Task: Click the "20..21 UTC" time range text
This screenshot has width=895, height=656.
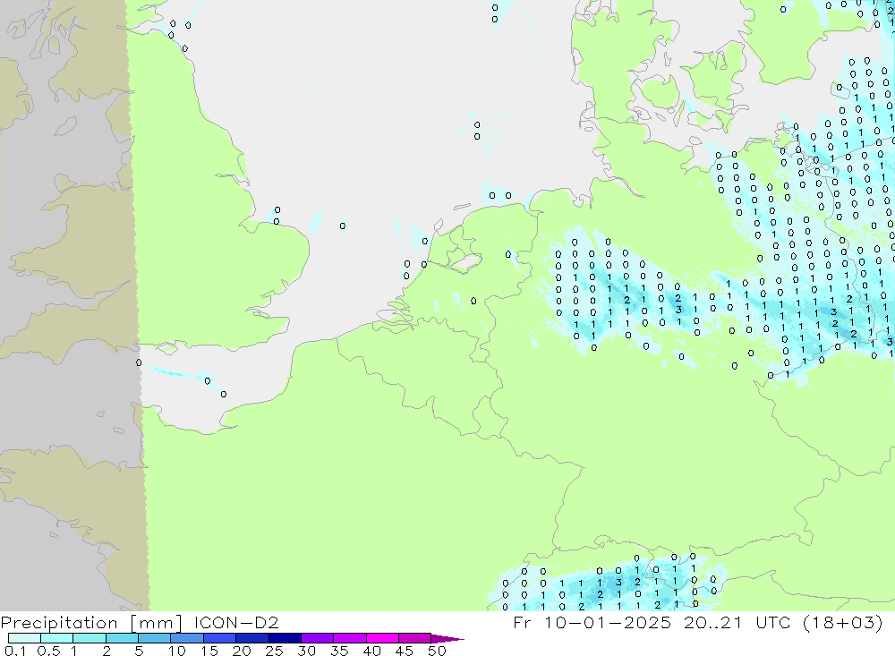Action: pyautogui.click(x=737, y=622)
